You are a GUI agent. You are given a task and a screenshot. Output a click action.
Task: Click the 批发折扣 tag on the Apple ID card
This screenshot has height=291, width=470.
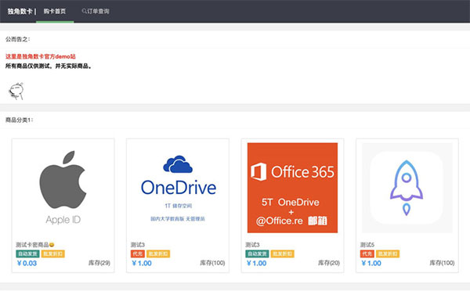click(52, 254)
